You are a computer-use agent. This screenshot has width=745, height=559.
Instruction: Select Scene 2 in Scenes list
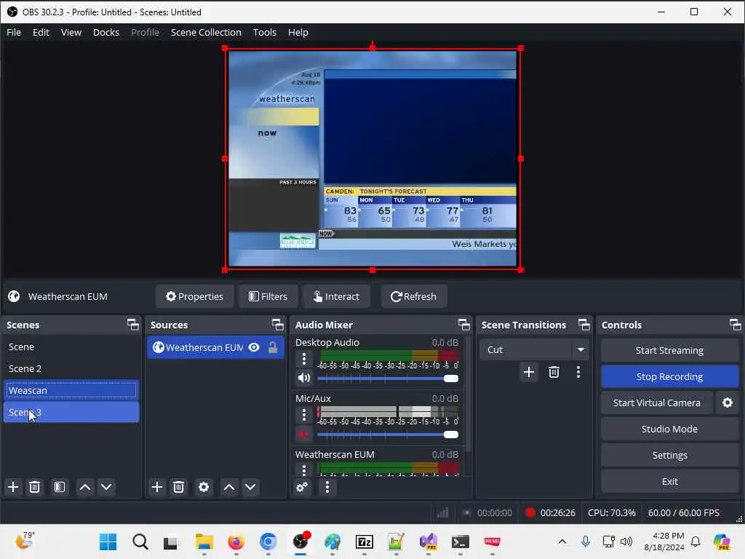[x=71, y=368]
